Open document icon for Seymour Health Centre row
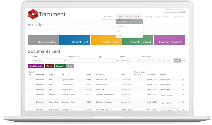 (183, 95)
